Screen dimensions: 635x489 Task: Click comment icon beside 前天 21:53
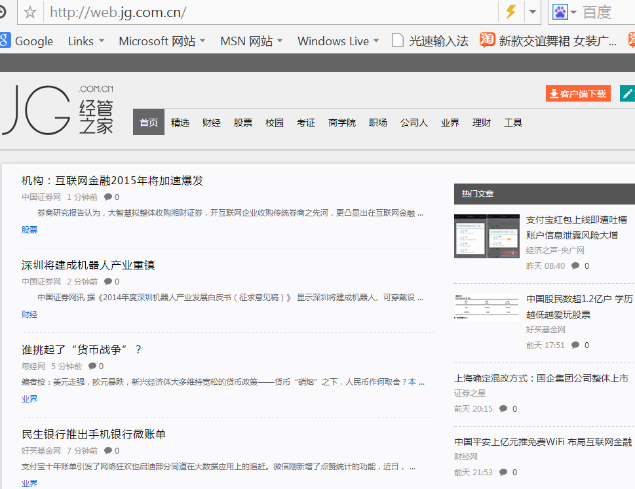click(x=503, y=473)
